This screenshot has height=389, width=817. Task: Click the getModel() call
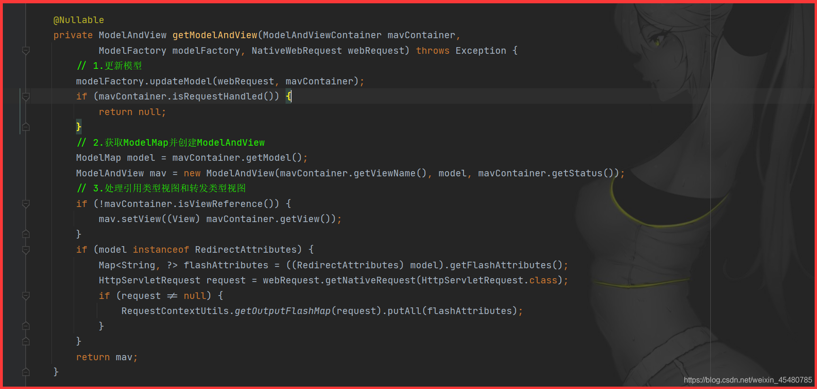pos(274,158)
